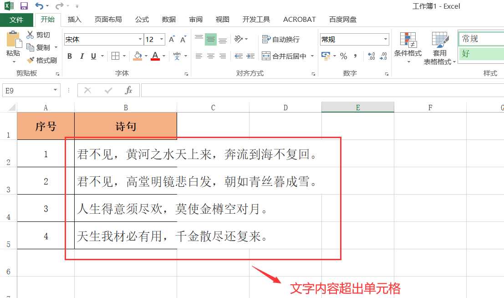Select the 常规 cell style

click(x=481, y=39)
